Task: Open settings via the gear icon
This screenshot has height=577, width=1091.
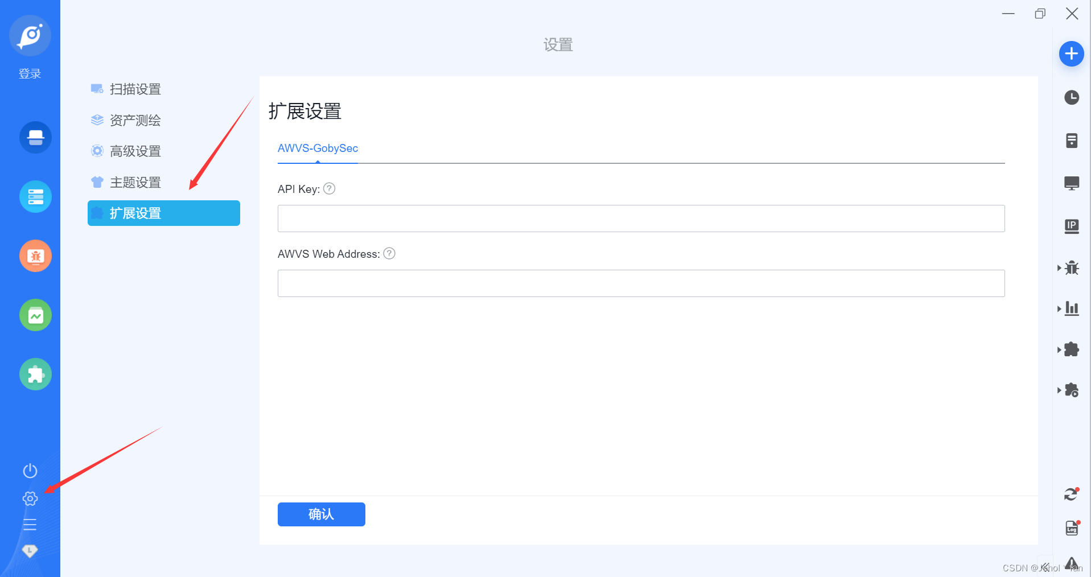Action: point(30,498)
